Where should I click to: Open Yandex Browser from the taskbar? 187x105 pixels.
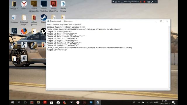point(78,102)
